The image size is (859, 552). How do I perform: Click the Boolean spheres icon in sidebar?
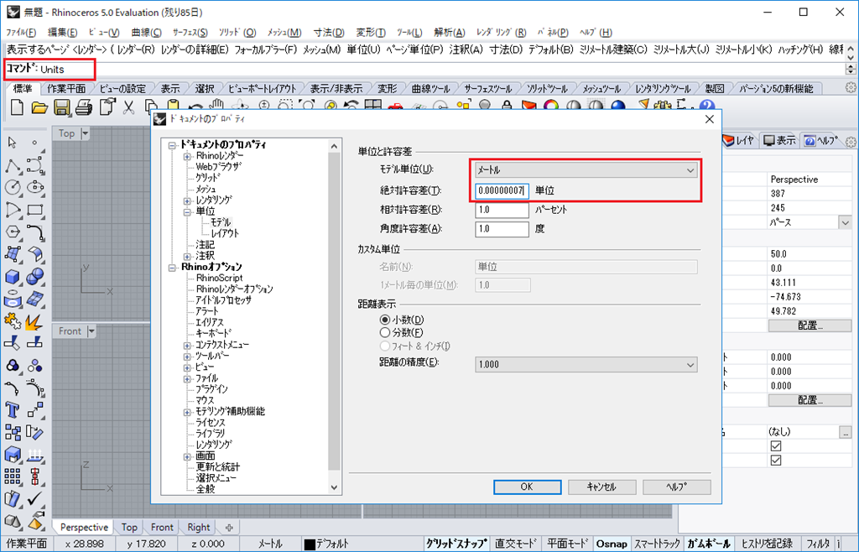35,277
